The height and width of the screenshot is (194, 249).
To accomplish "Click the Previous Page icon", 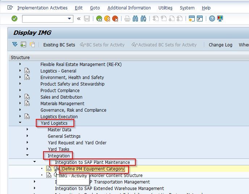I will [x=164, y=18].
